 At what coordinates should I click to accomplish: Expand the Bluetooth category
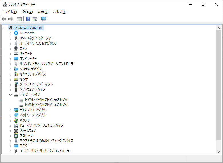(x=10, y=33)
